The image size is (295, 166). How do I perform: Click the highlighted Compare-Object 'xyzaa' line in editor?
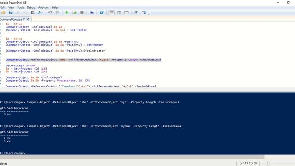[x=83, y=59]
